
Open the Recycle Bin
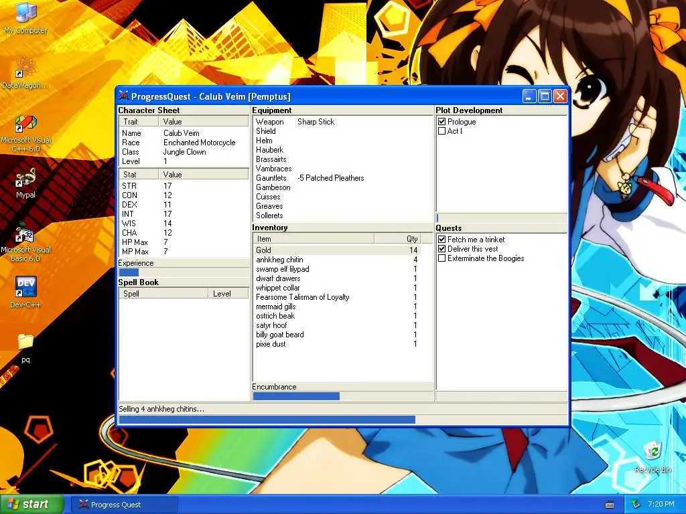pos(653,457)
